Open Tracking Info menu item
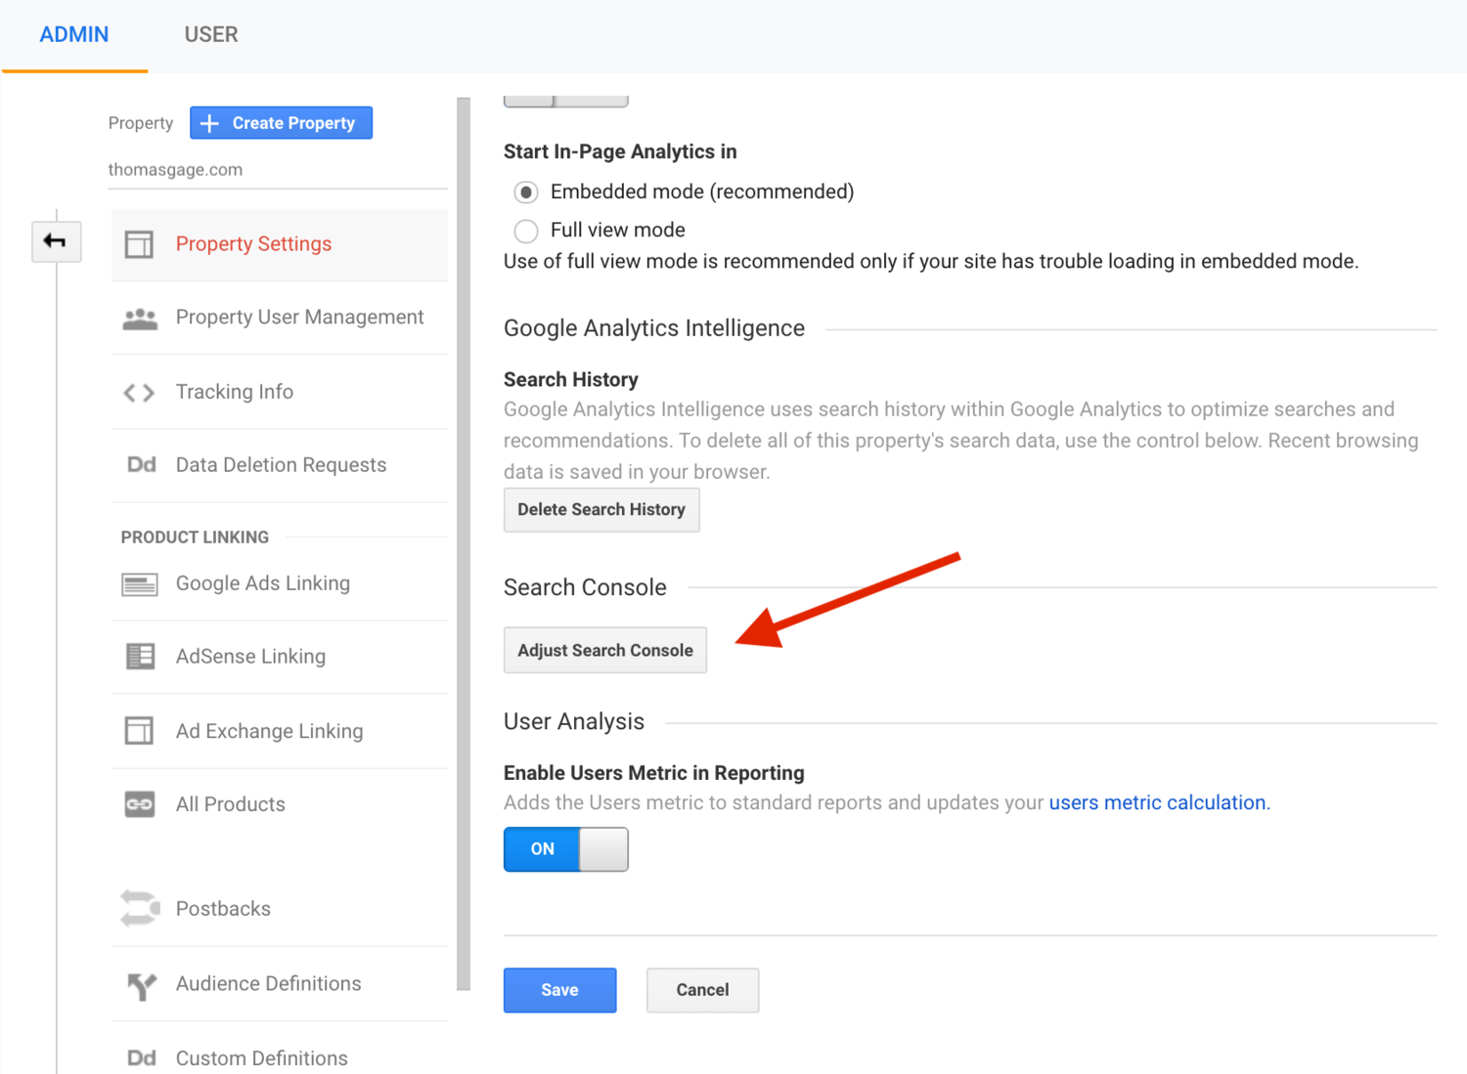1467x1074 pixels. pyautogui.click(x=279, y=392)
